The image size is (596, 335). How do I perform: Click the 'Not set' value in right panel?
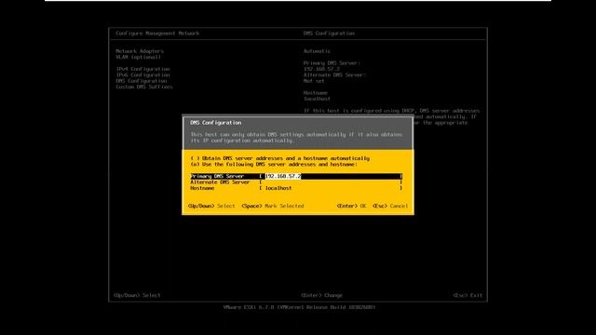click(314, 81)
